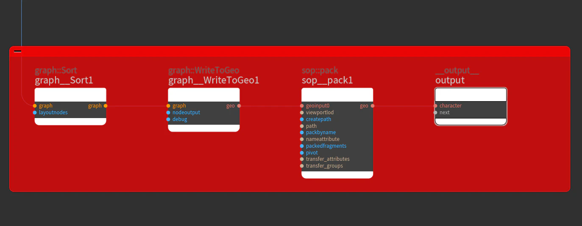Click packbyname port on sop__pack1

click(x=302, y=132)
